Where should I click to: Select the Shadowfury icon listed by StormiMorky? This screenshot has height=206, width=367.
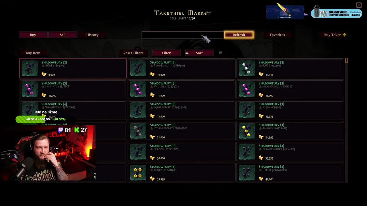138,131
